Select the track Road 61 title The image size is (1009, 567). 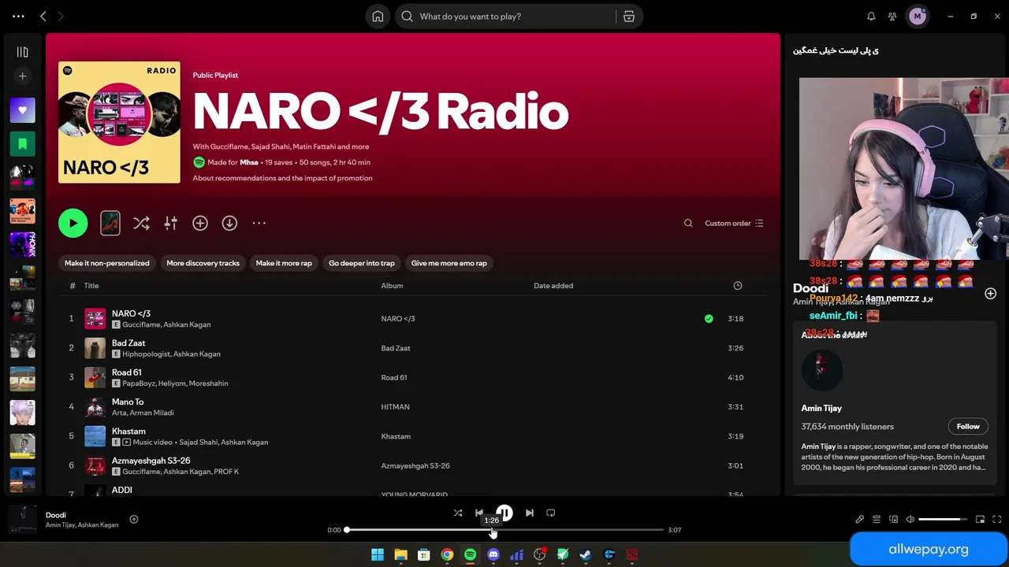coord(127,372)
